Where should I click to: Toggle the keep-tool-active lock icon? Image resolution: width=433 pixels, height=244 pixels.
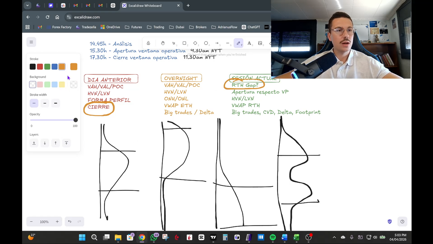(x=148, y=43)
